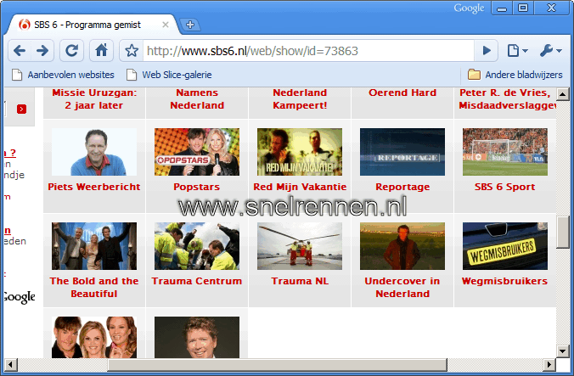
Task: Open the Namens Nederland link
Action: (x=197, y=99)
